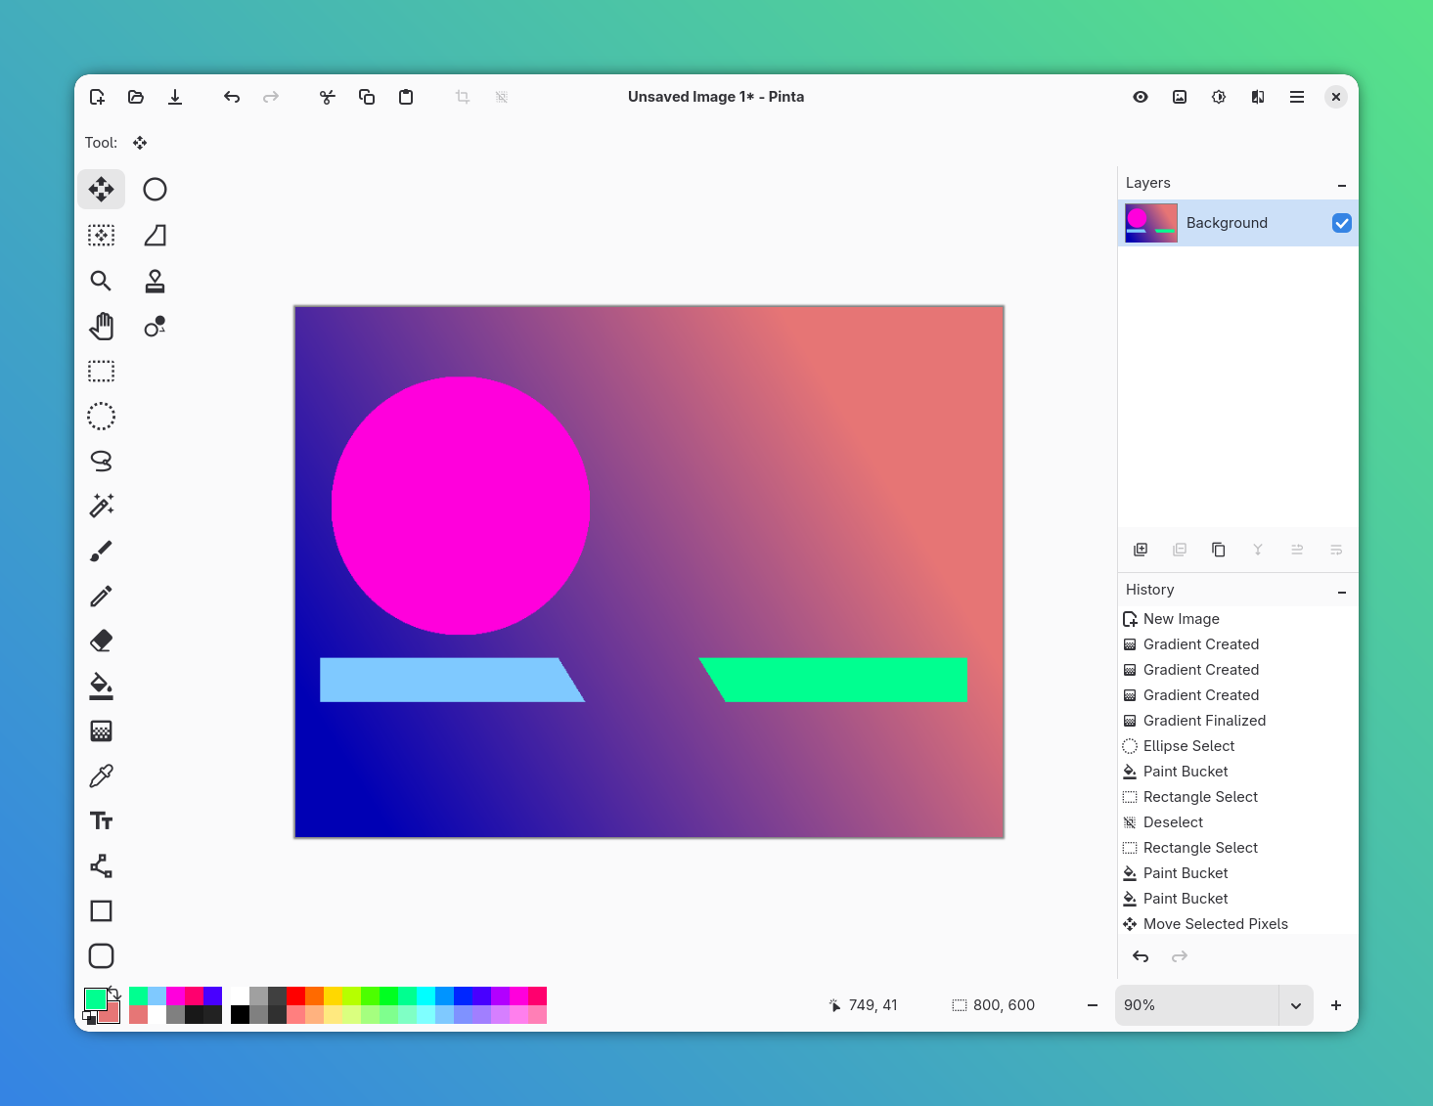The image size is (1433, 1106).
Task: Select the Magic Wand tool
Action: point(101,506)
